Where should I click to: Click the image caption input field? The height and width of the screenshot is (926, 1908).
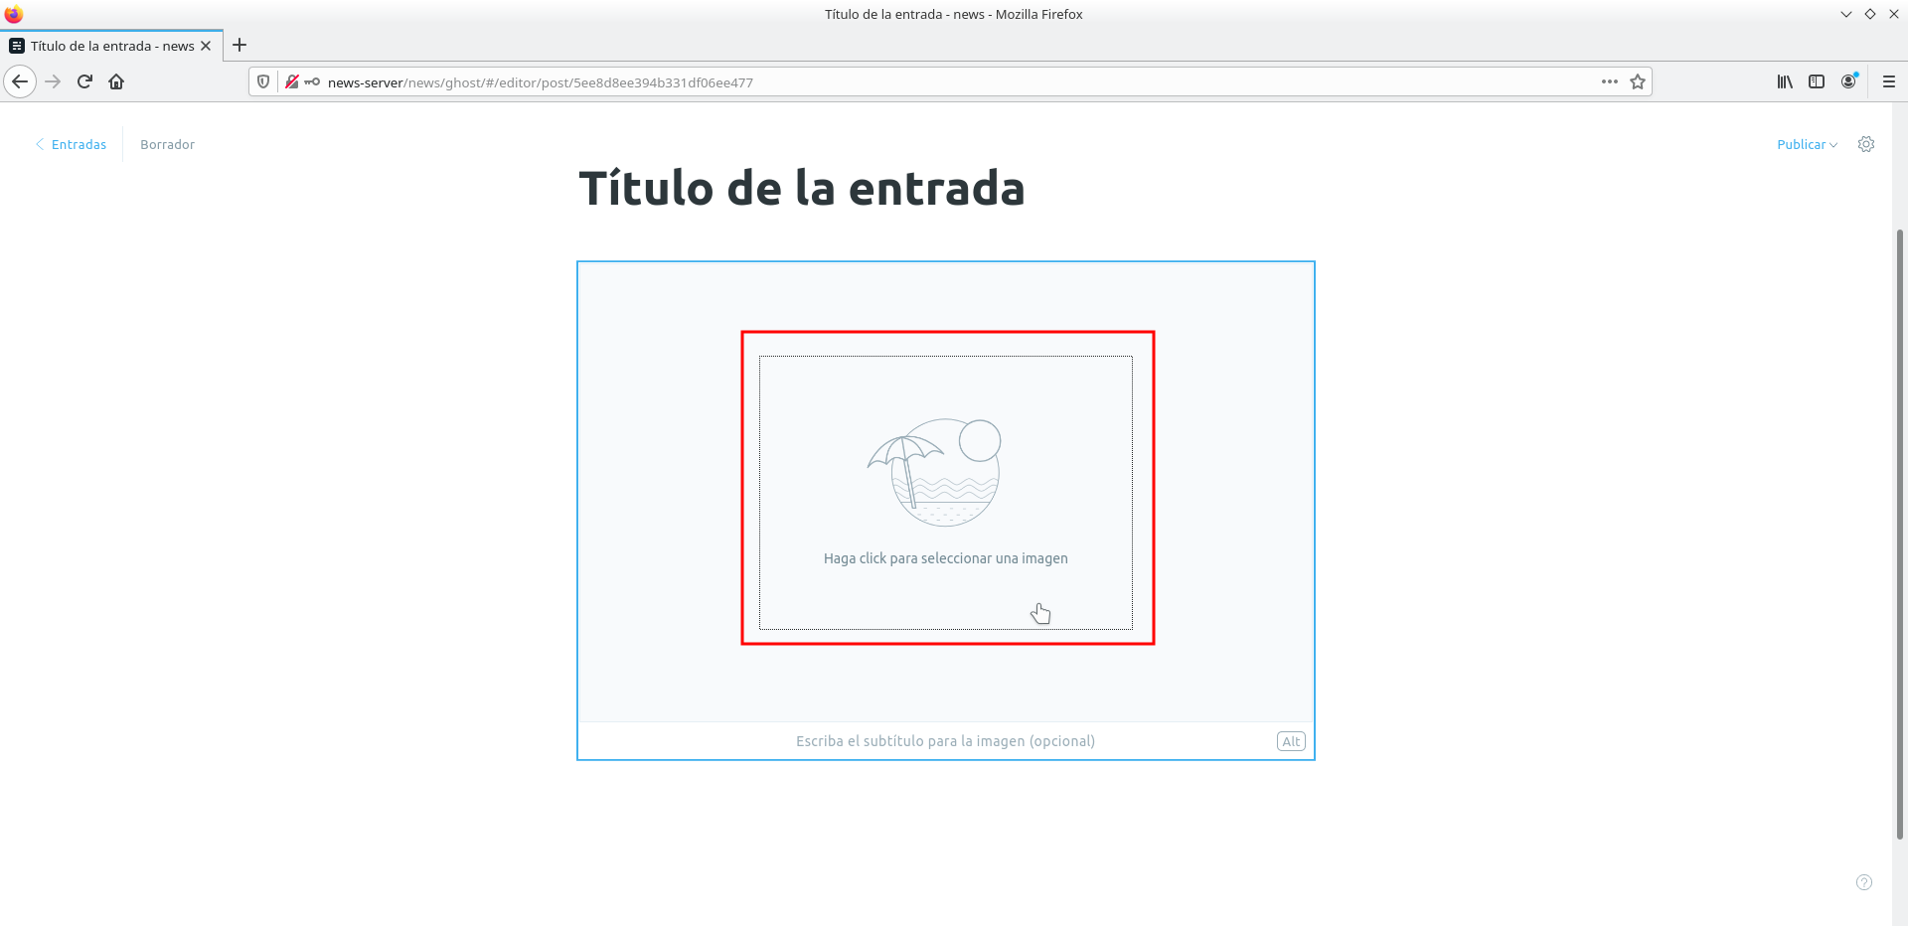pos(944,741)
